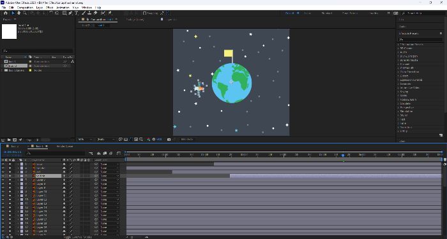Click the Motion Blur icon in timeline header

[111, 154]
